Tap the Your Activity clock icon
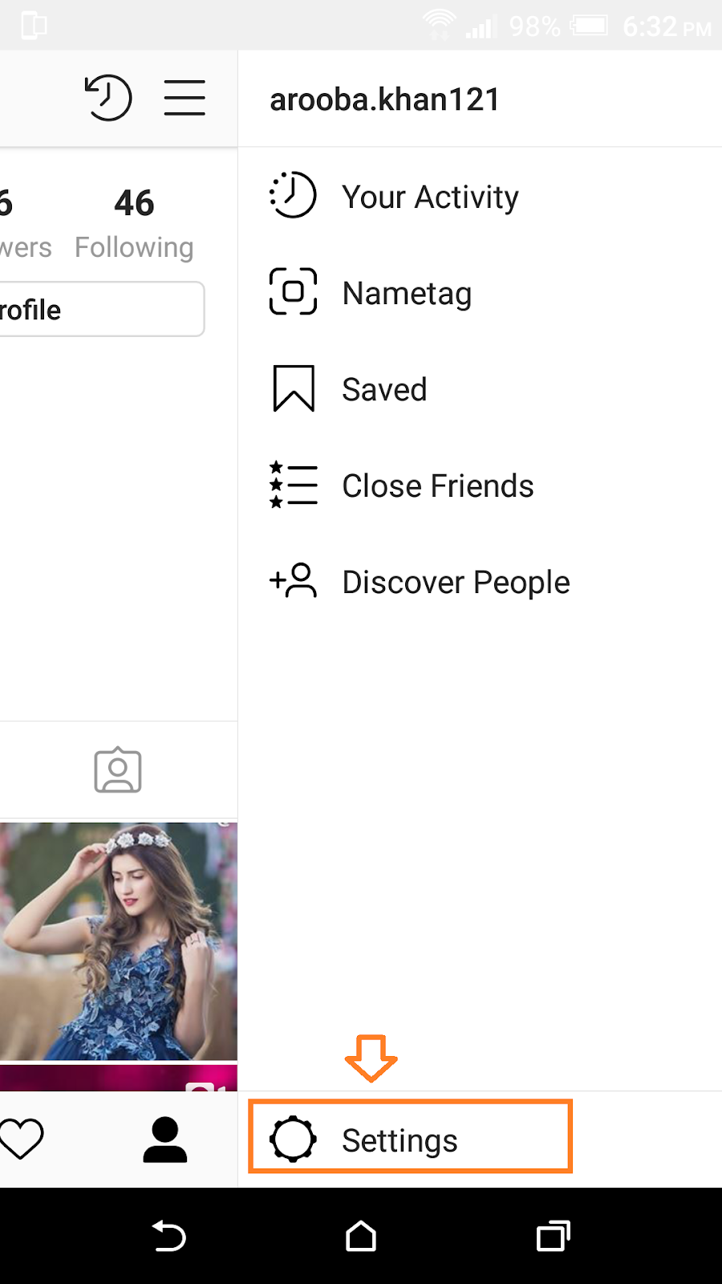The height and width of the screenshot is (1284, 722). (x=293, y=195)
